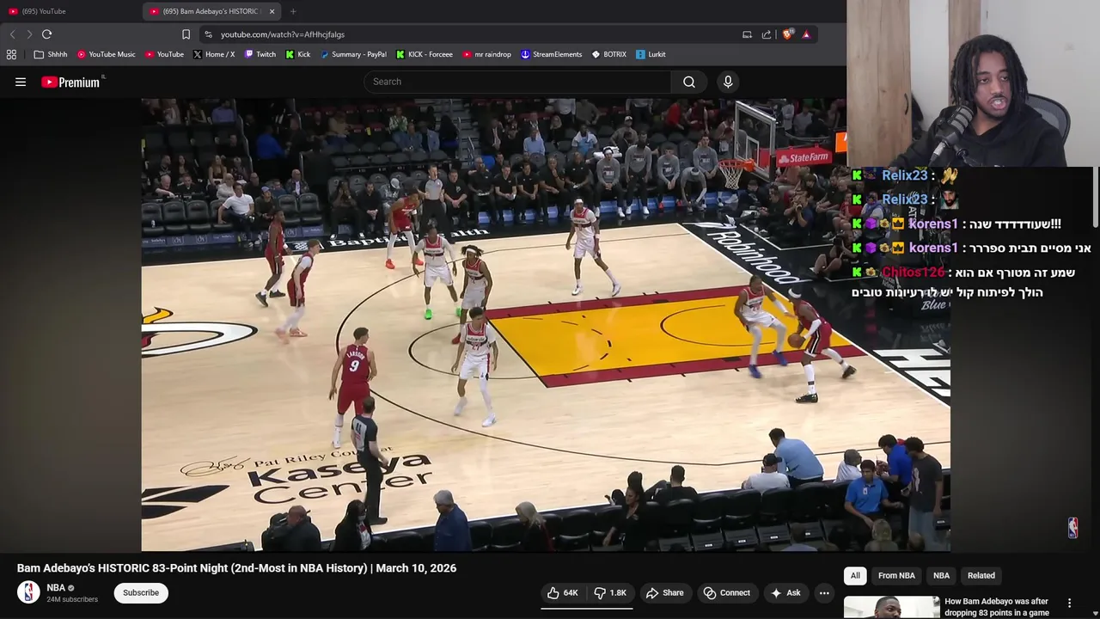Share the video
Viewport: 1100px width, 619px height.
coord(664,593)
